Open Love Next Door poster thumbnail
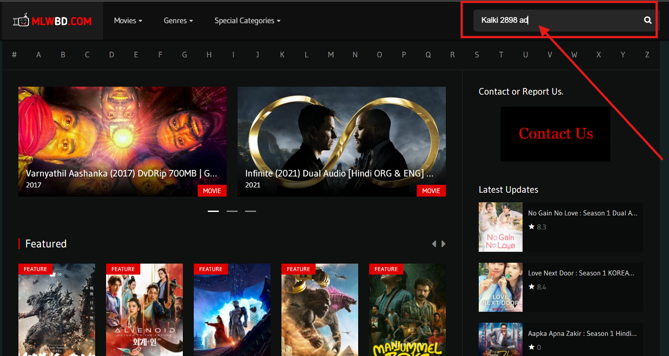The height and width of the screenshot is (356, 669). point(501,287)
